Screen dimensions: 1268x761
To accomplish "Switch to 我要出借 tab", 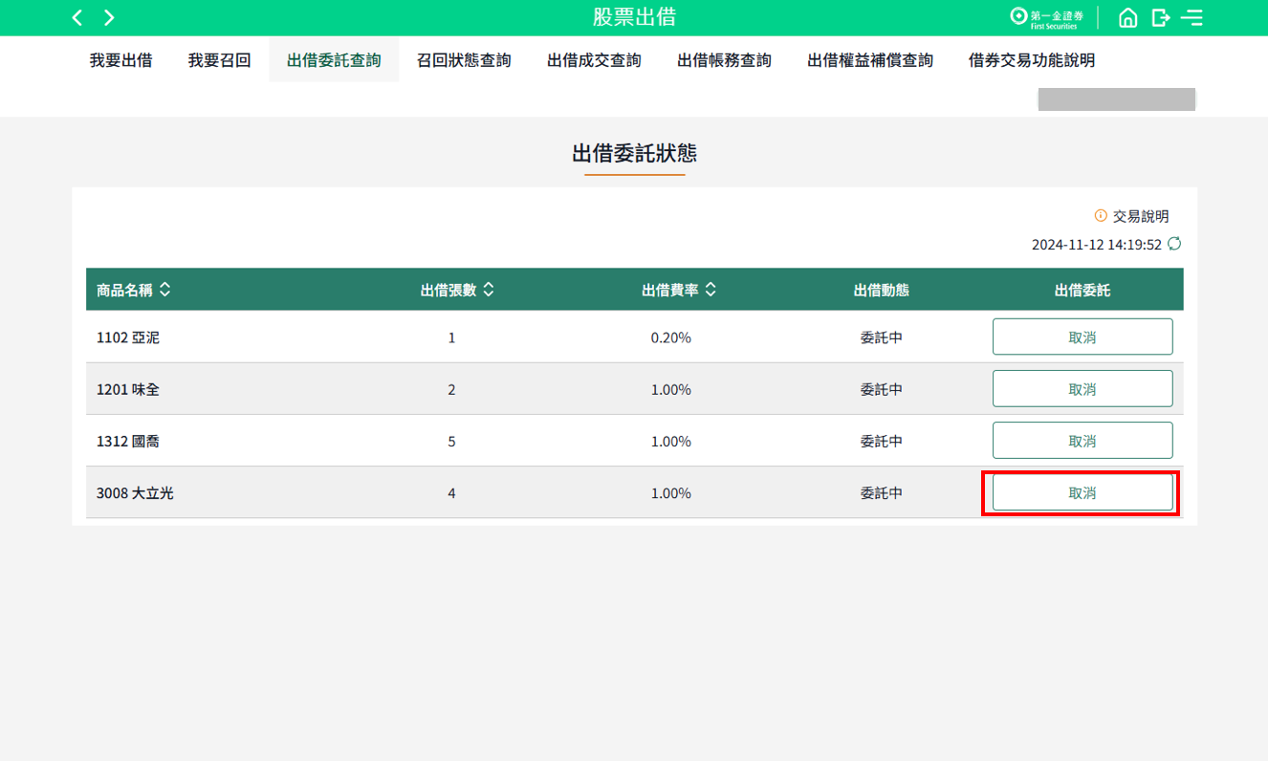I will pyautogui.click(x=120, y=60).
